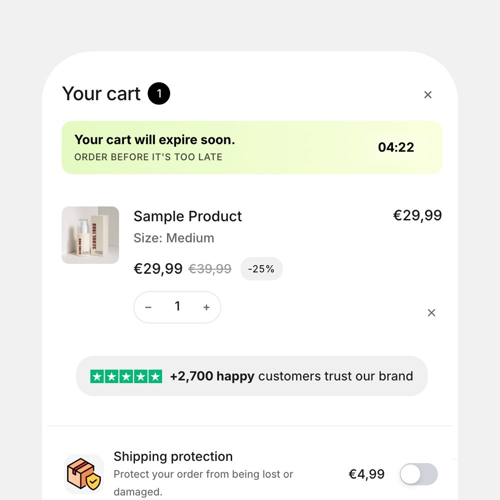Click the 04:22 countdown timer
The height and width of the screenshot is (500, 500).
(395, 147)
